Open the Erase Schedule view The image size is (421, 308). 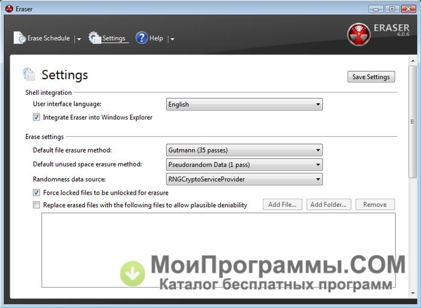pyautogui.click(x=48, y=38)
